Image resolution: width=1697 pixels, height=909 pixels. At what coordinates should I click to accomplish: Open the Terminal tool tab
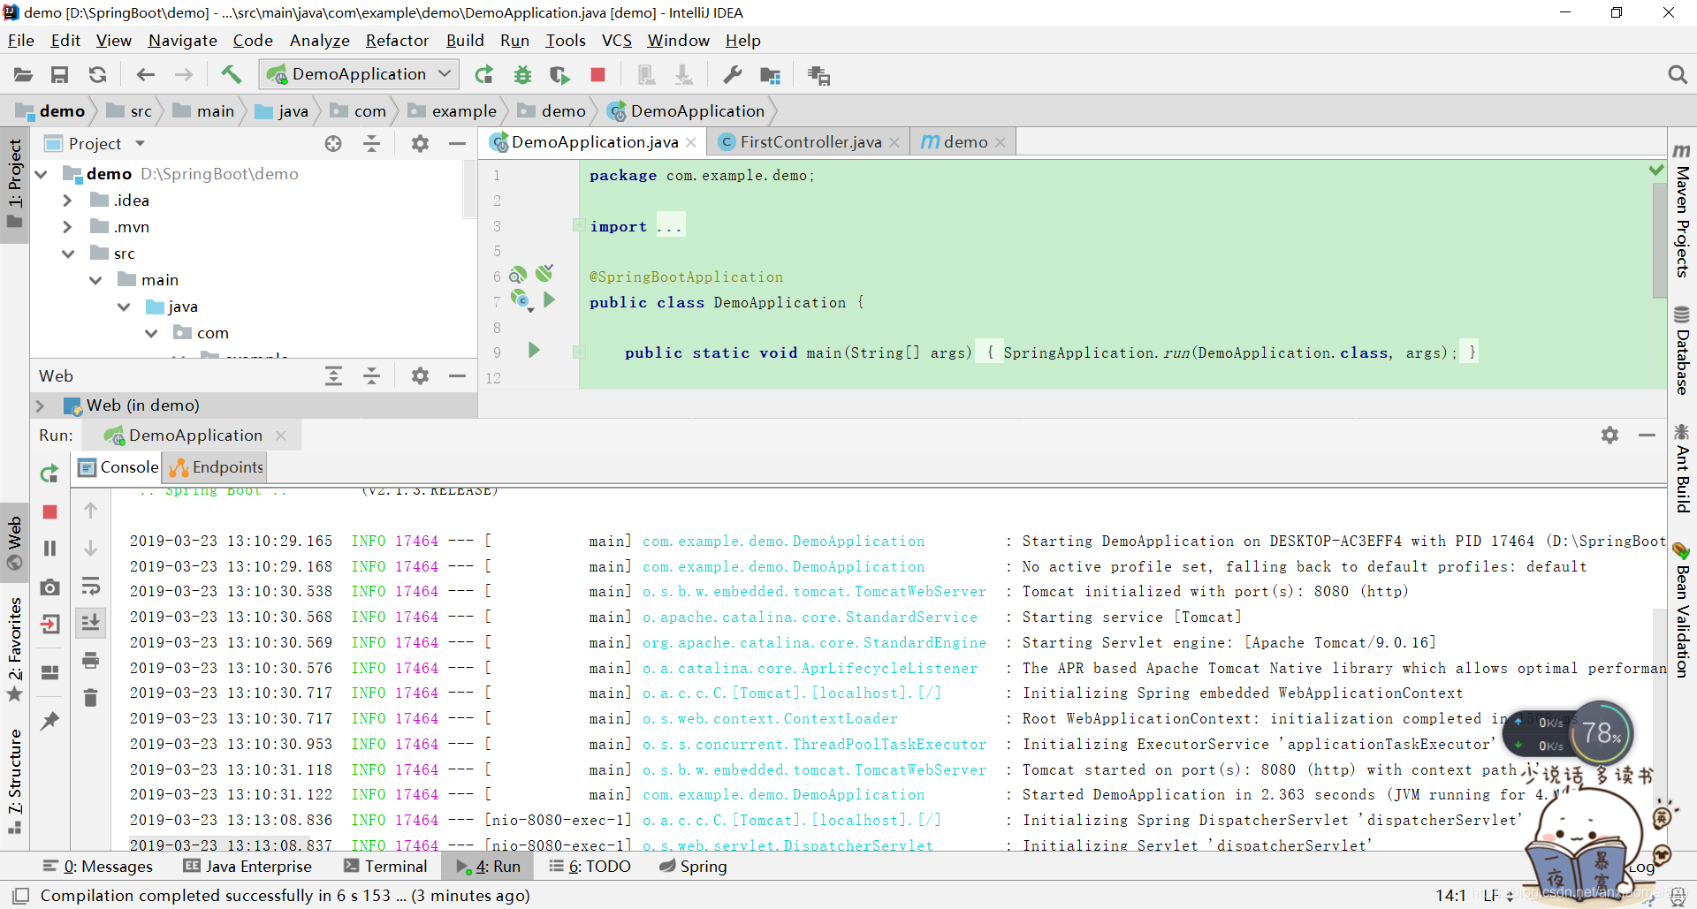(385, 867)
